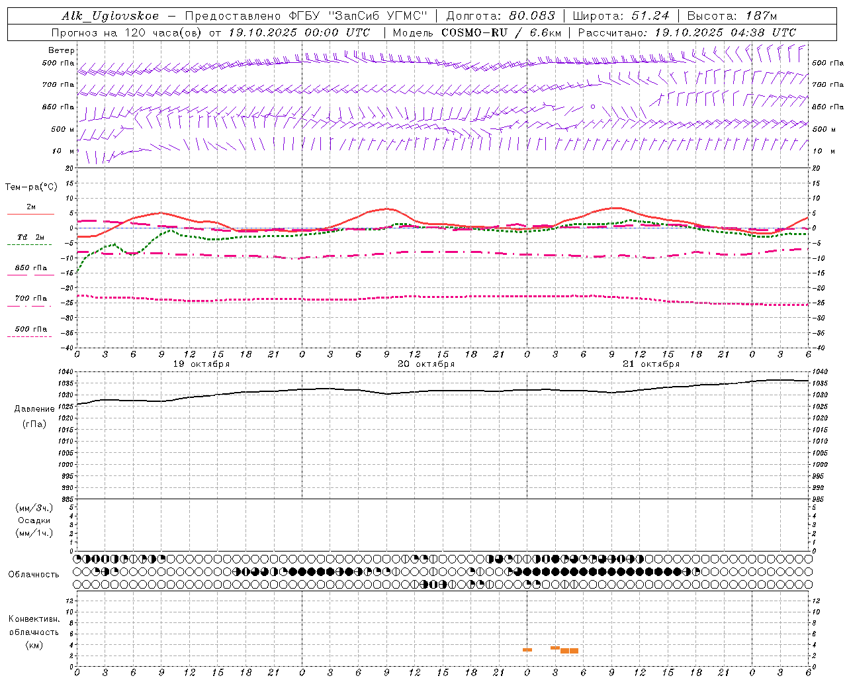
Task: Click the 'Осадки' precipitation label
Action: coord(34,520)
